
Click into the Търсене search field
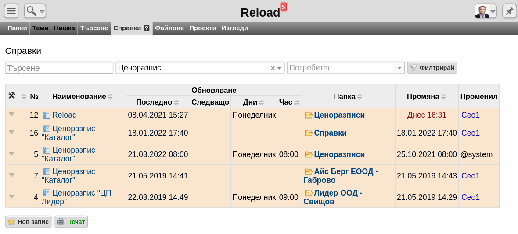point(59,68)
